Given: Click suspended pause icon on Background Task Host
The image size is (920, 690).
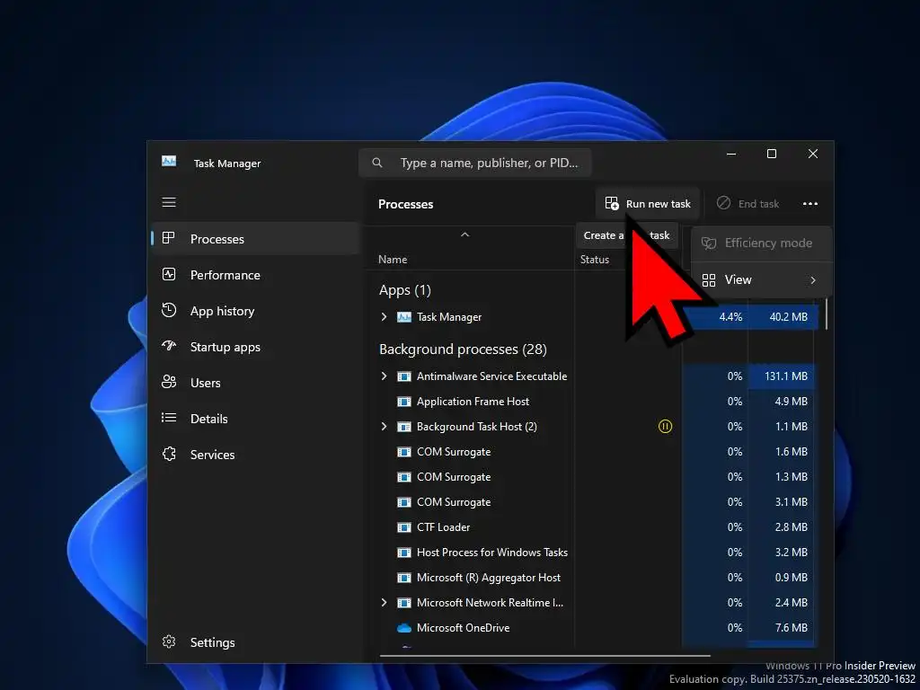Looking at the screenshot, I should point(665,427).
